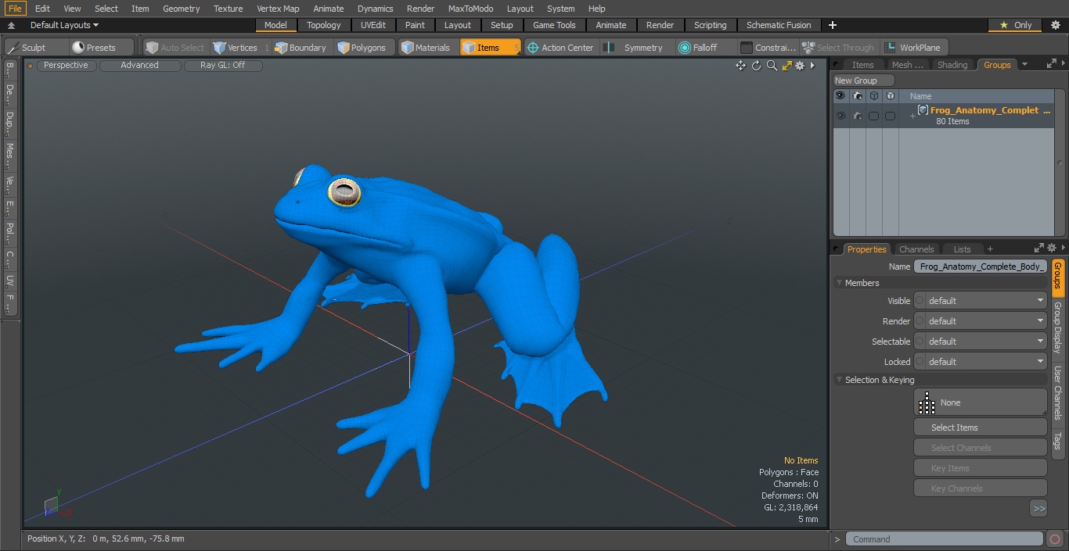Click the Ray GL: Off button

coord(223,66)
